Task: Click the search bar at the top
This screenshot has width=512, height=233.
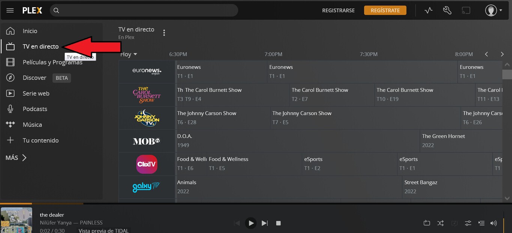Action: (144, 10)
